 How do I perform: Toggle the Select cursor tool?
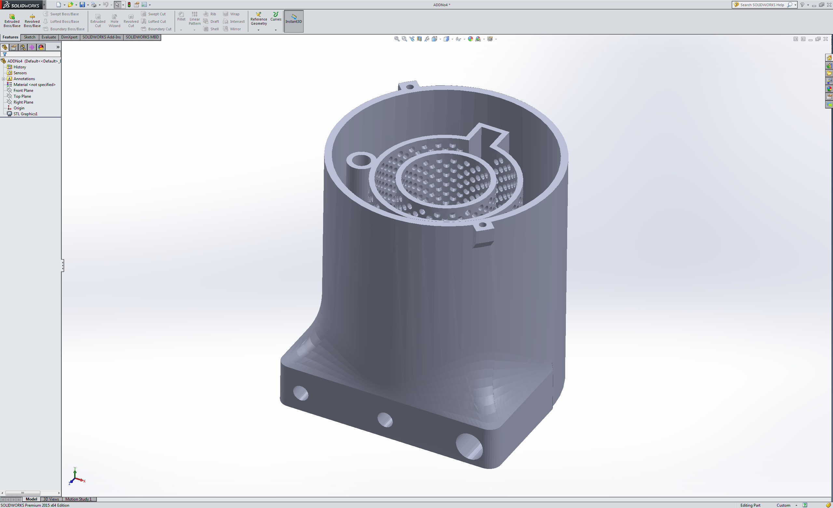pyautogui.click(x=117, y=5)
